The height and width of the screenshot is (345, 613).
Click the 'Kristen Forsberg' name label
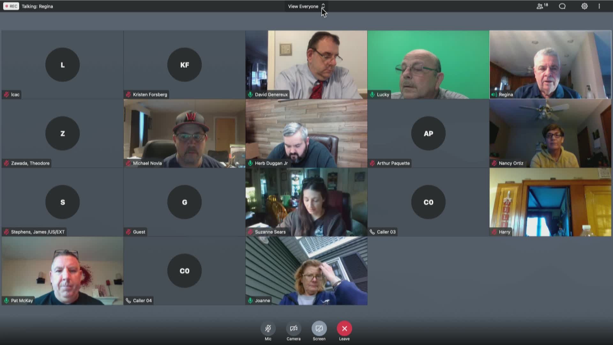tap(150, 95)
